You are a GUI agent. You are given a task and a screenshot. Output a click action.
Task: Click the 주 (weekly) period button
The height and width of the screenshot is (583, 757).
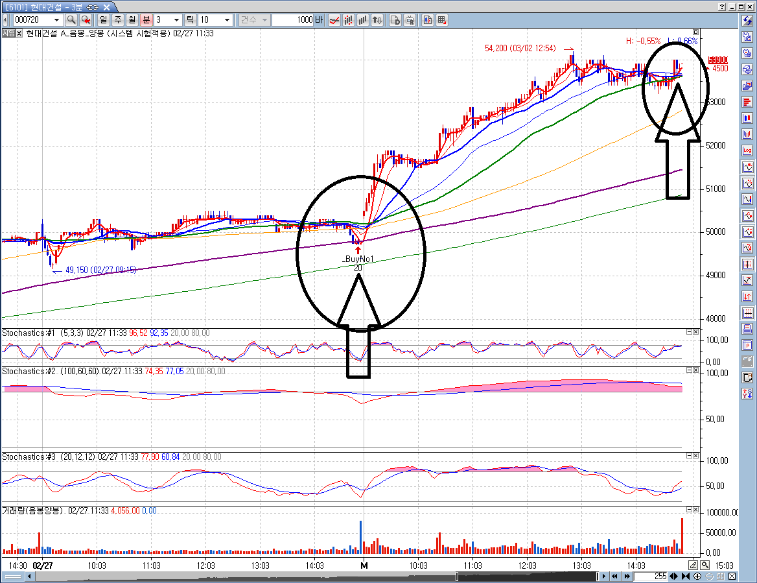click(x=117, y=20)
